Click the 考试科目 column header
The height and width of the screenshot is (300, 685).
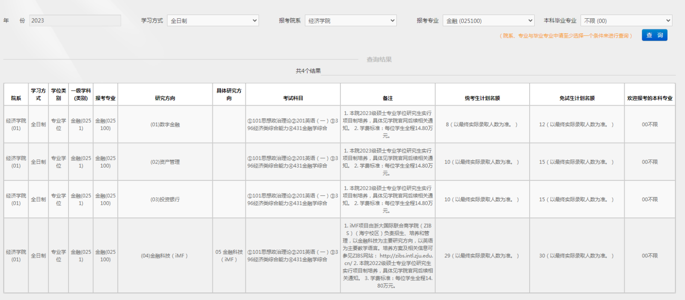click(293, 94)
